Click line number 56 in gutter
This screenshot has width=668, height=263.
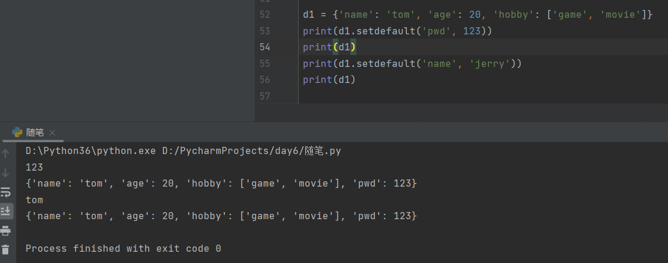[265, 80]
